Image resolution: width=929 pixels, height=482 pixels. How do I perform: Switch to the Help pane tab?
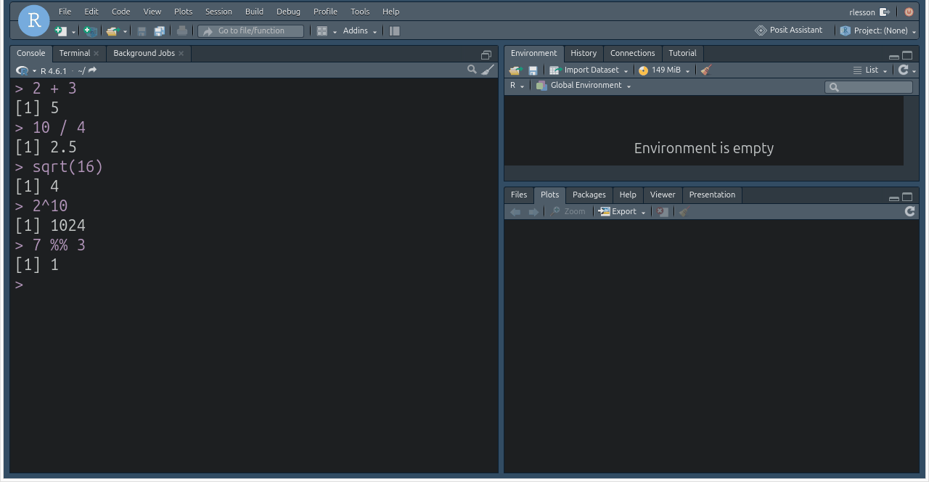628,195
